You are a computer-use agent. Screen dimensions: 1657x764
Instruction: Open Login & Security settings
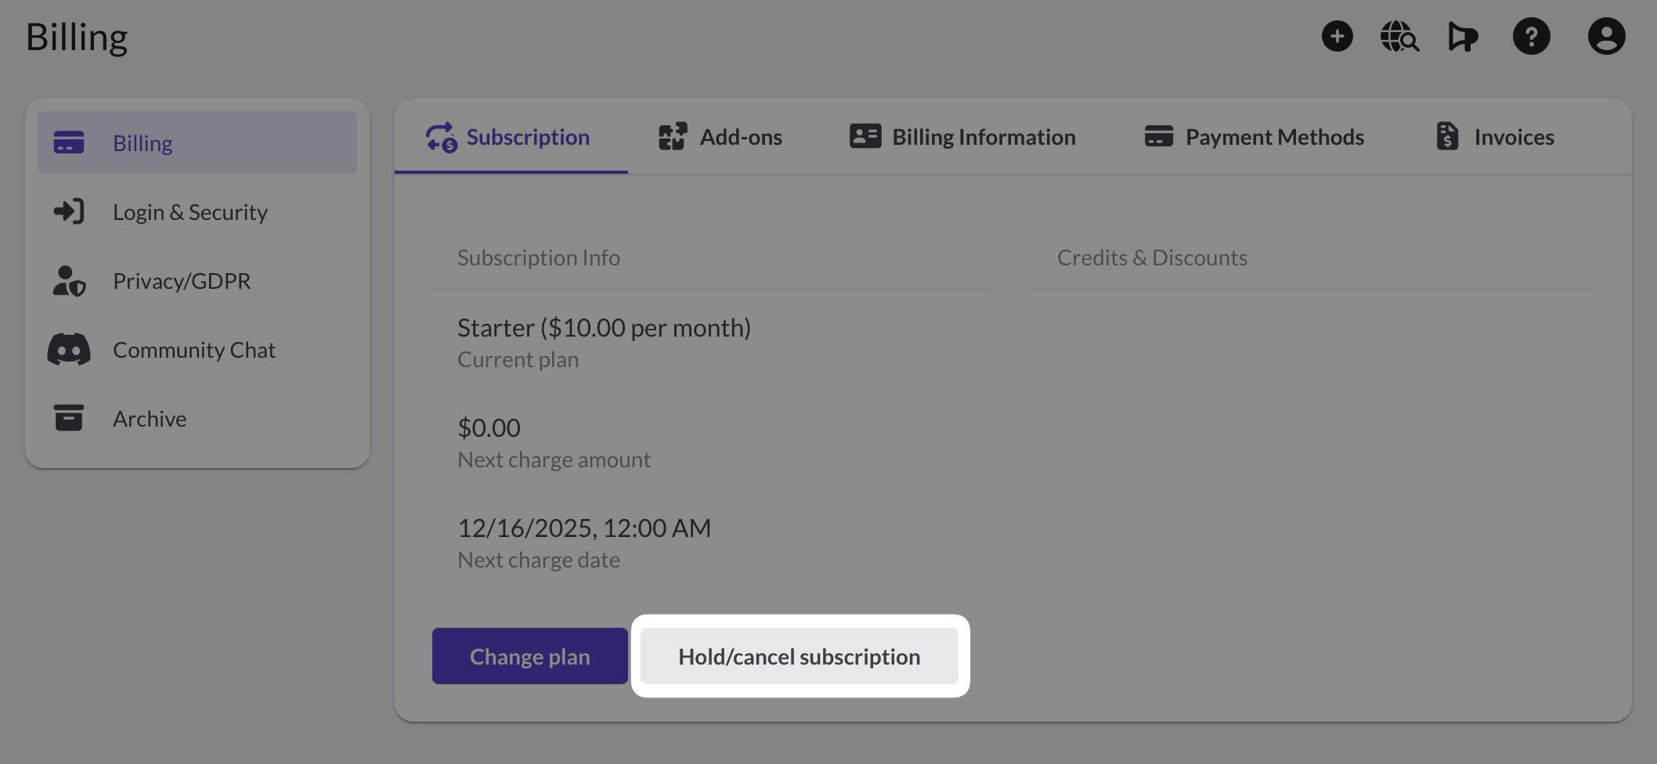coord(190,212)
